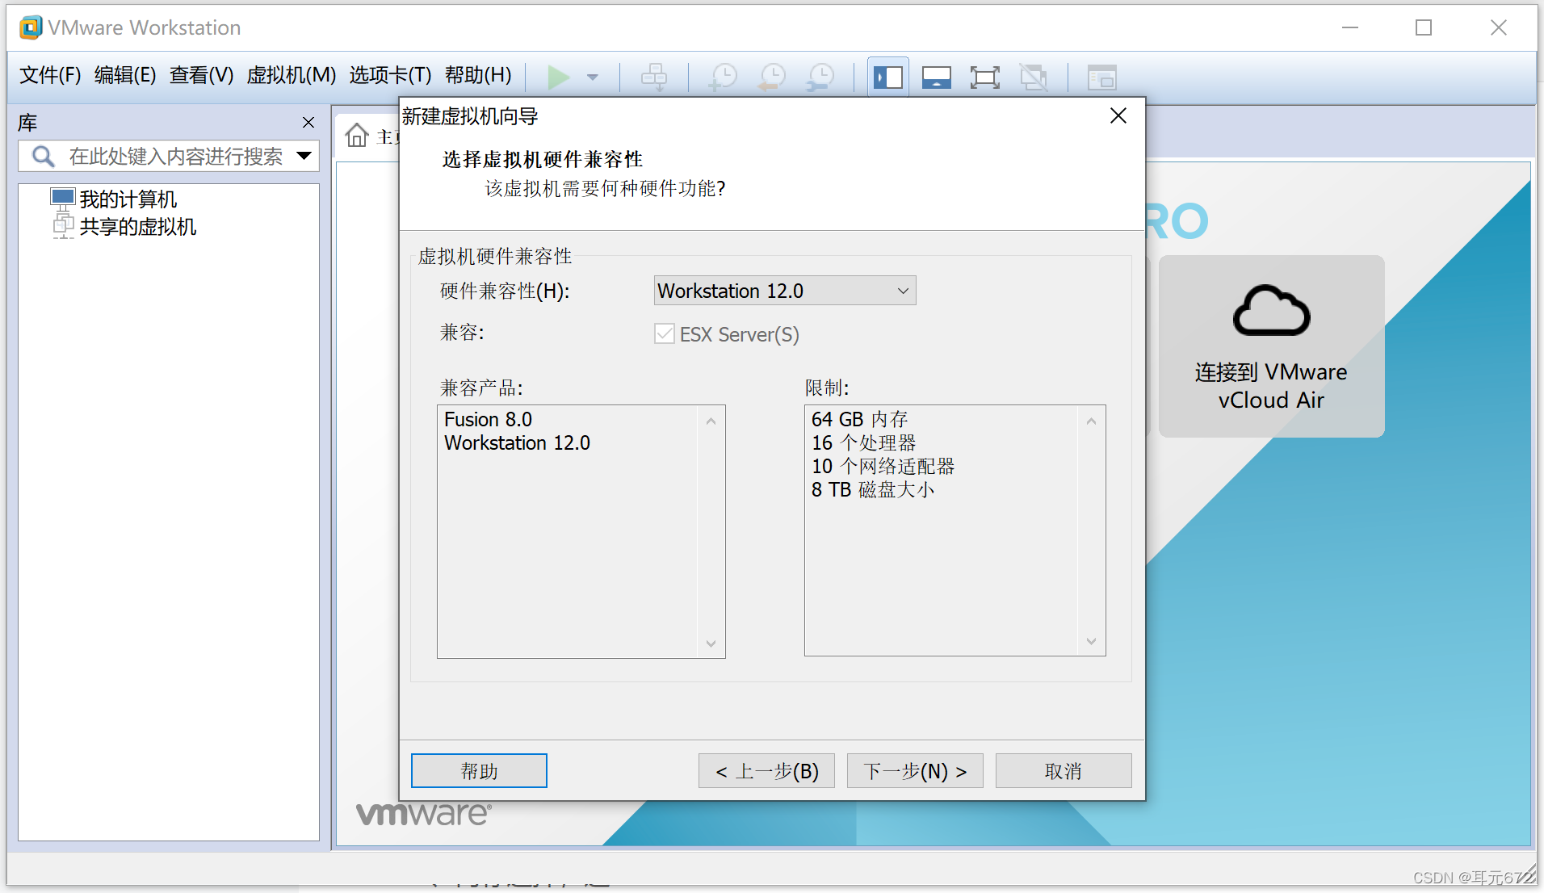The image size is (1544, 893).
Task: Click the 帮助 button in the wizard
Action: (x=479, y=771)
